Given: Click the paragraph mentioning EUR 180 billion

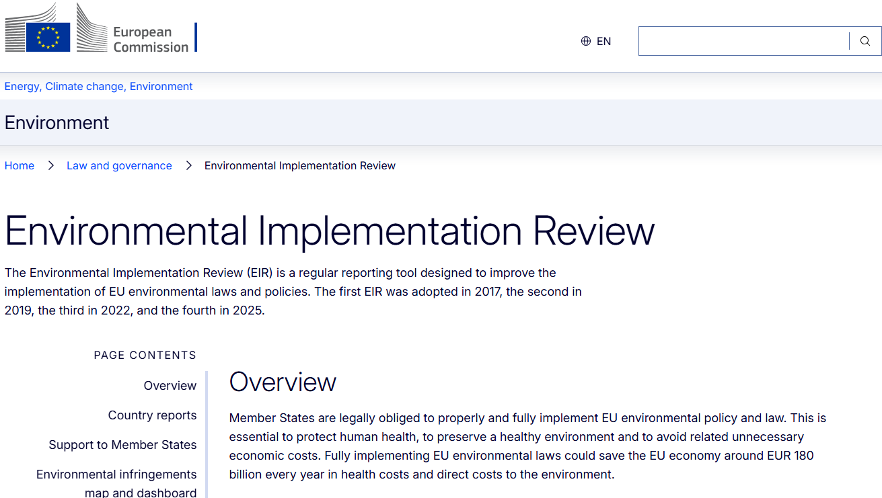Looking at the screenshot, I should click(527, 446).
